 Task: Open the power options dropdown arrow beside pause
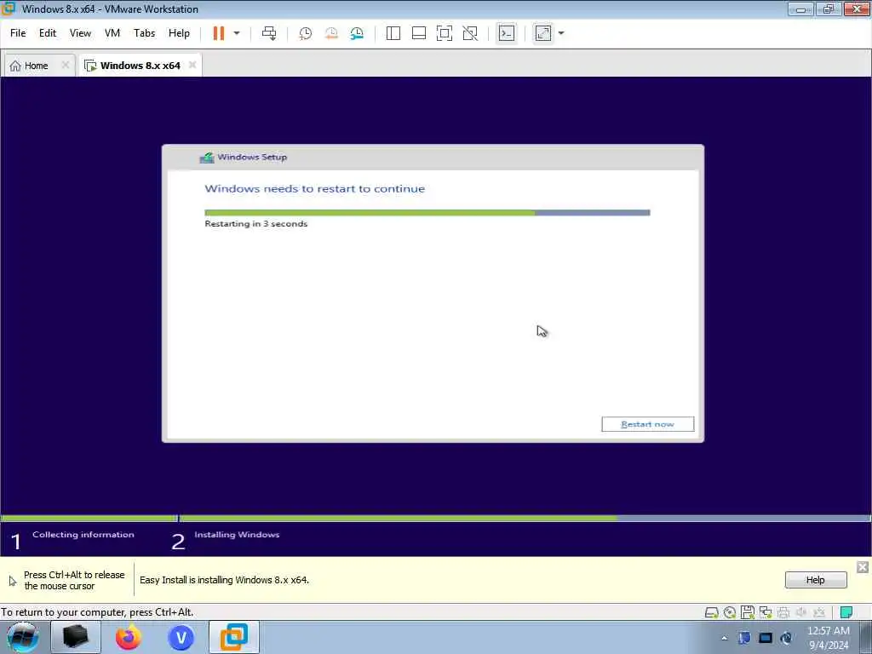pos(237,33)
